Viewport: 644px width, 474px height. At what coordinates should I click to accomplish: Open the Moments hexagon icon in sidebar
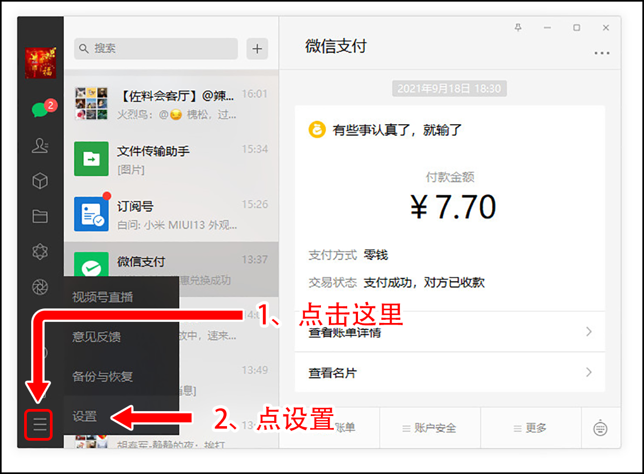[x=40, y=252]
